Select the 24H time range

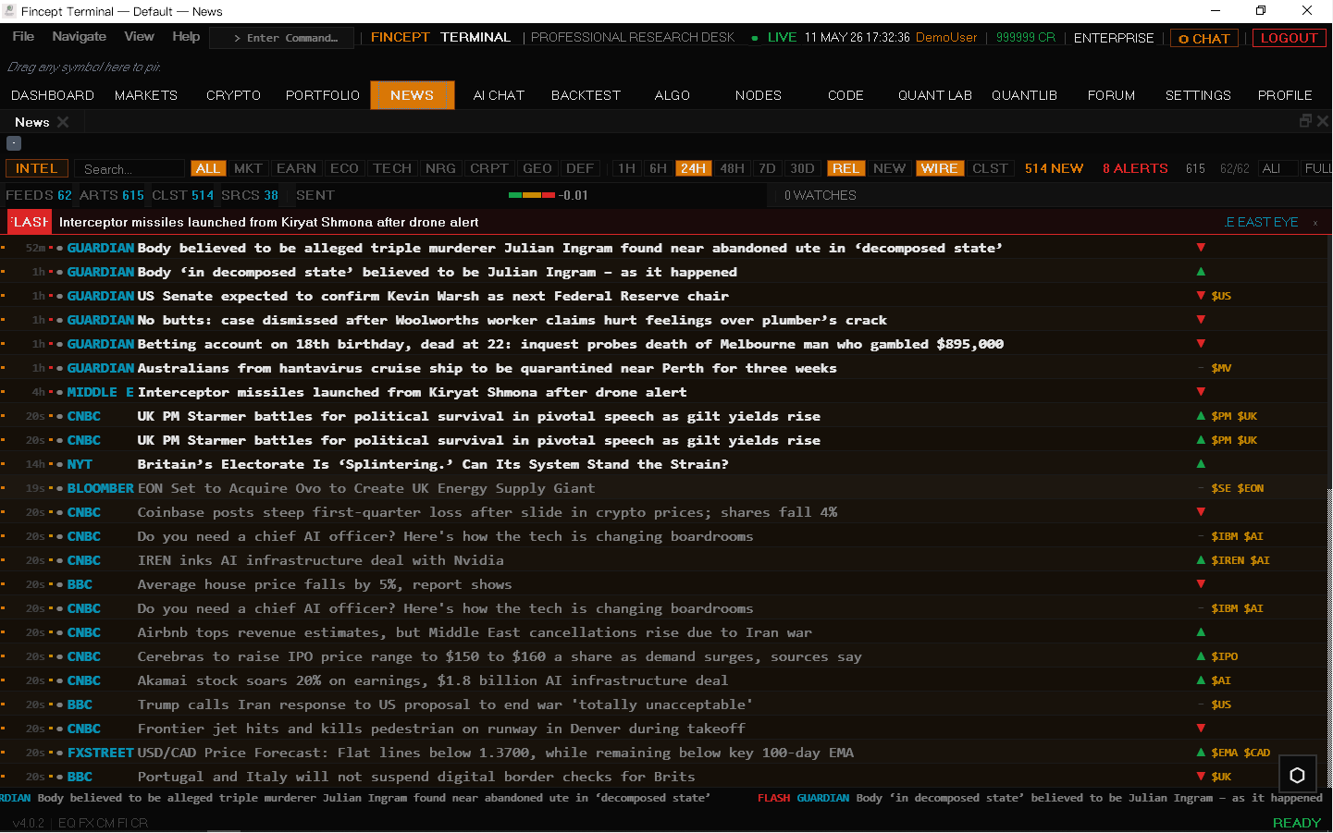693,168
